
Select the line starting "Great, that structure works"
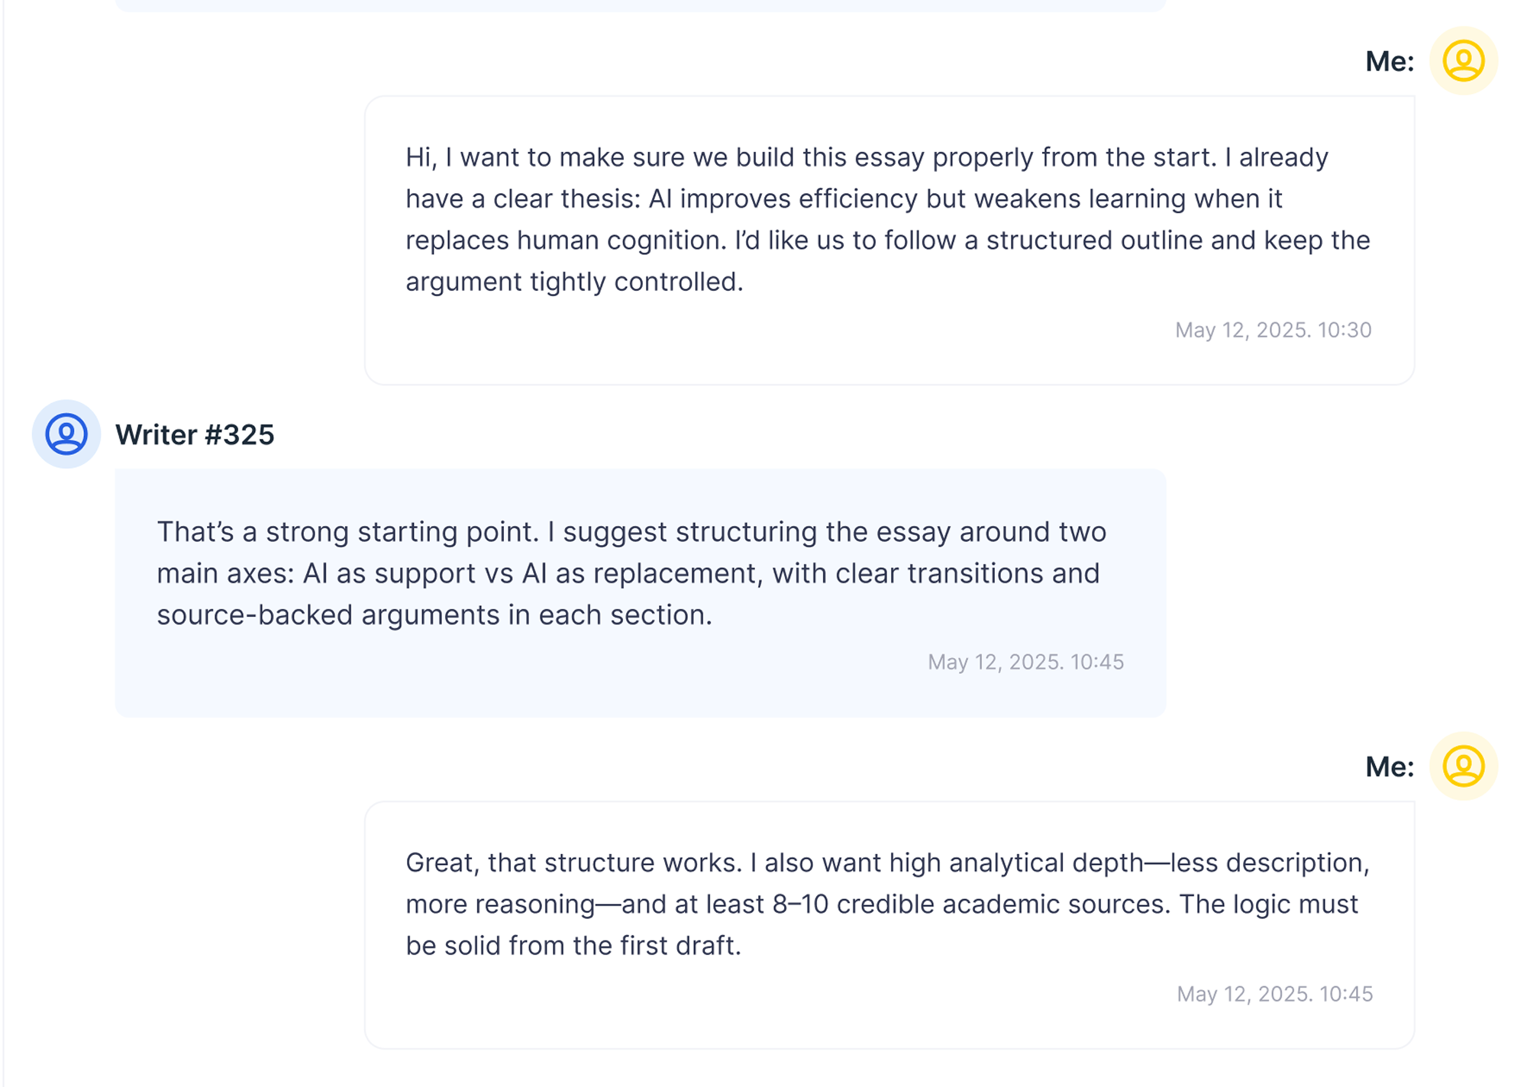[887, 863]
